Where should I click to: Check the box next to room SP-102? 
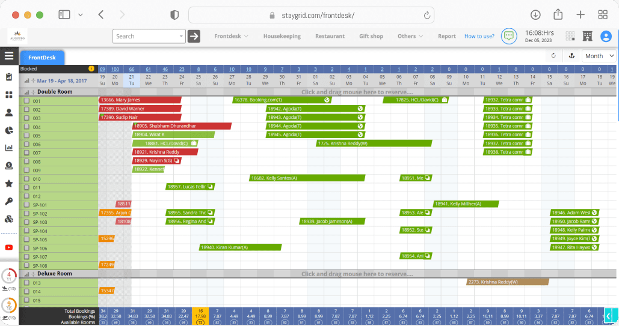tap(26, 213)
